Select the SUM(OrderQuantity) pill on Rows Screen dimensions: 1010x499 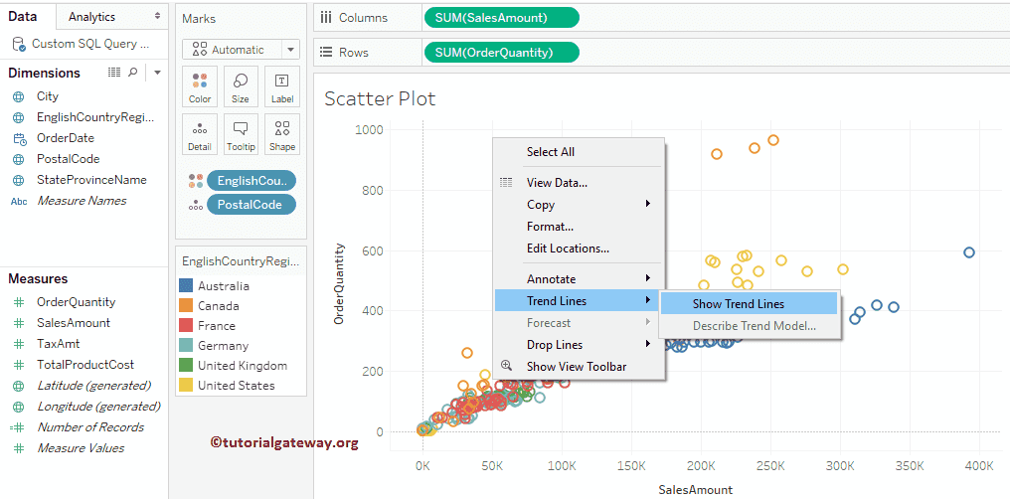(502, 52)
